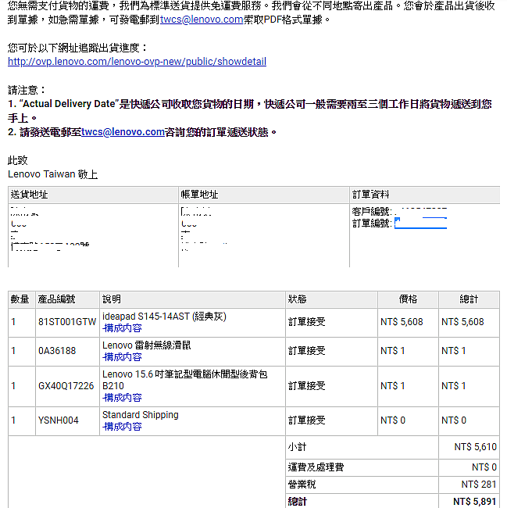Click the 小計 label
507x508 pixels.
[297, 447]
